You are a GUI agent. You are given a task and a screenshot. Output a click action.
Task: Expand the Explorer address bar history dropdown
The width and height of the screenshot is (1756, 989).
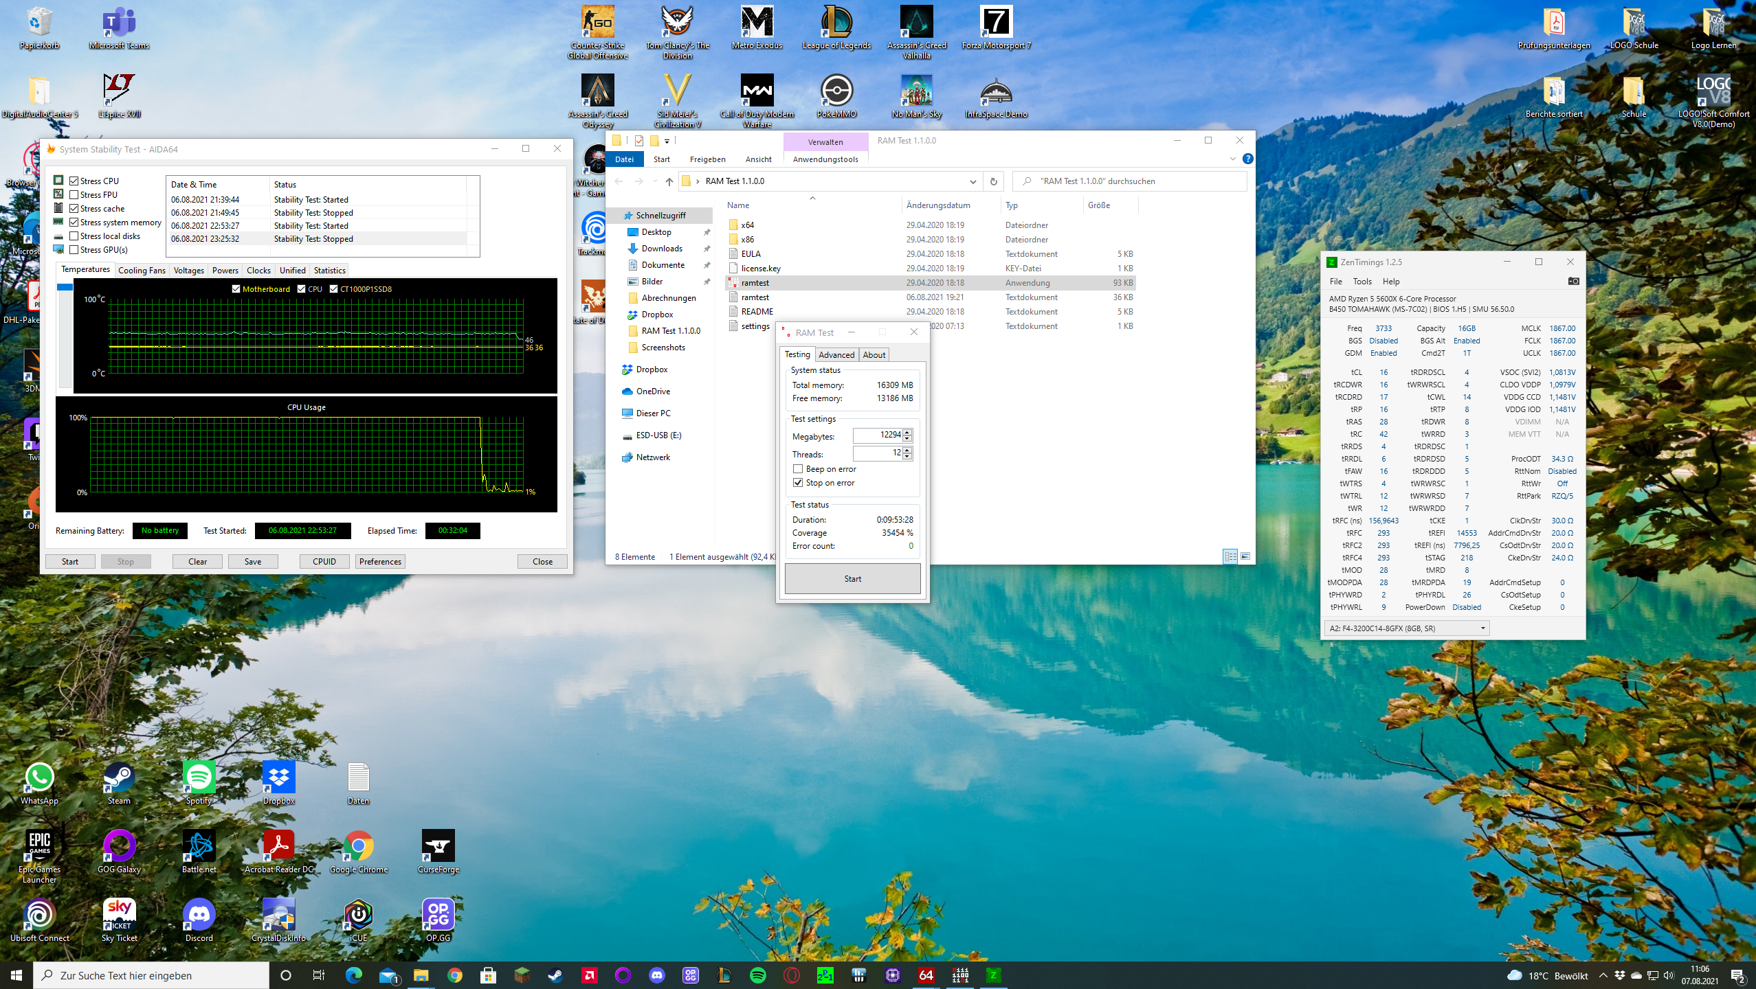(x=973, y=181)
